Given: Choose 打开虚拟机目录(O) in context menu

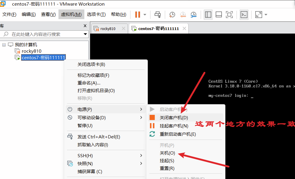Looking at the screenshot, I should coord(106,91).
